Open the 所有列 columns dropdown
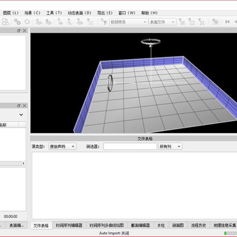The image size is (237, 237). pyautogui.click(x=171, y=147)
